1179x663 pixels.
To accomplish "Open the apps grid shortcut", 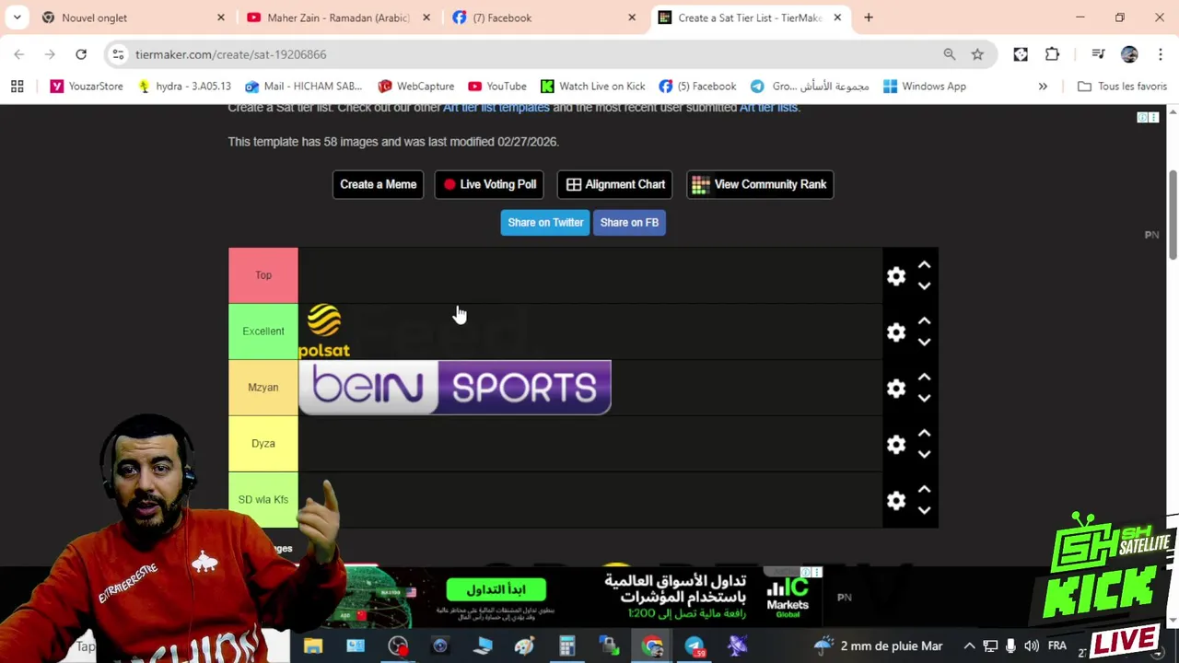I will click(17, 86).
